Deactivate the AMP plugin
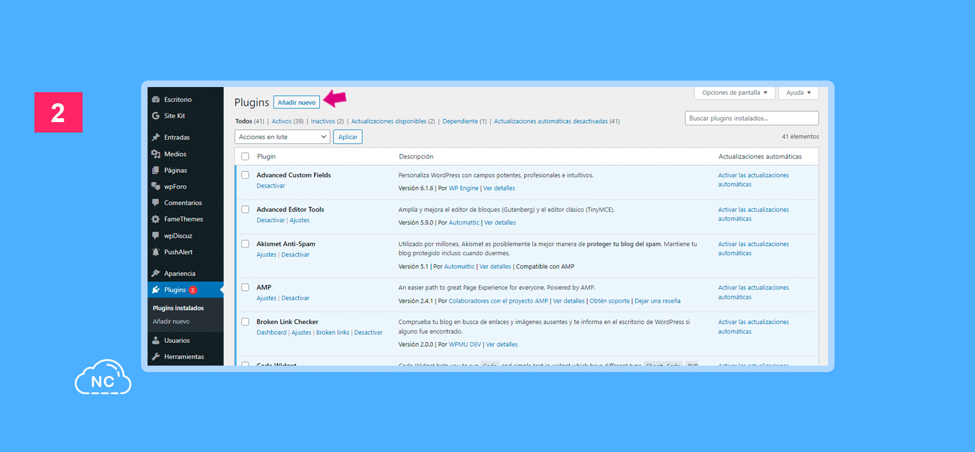Viewport: 975px width, 452px height. coord(296,298)
